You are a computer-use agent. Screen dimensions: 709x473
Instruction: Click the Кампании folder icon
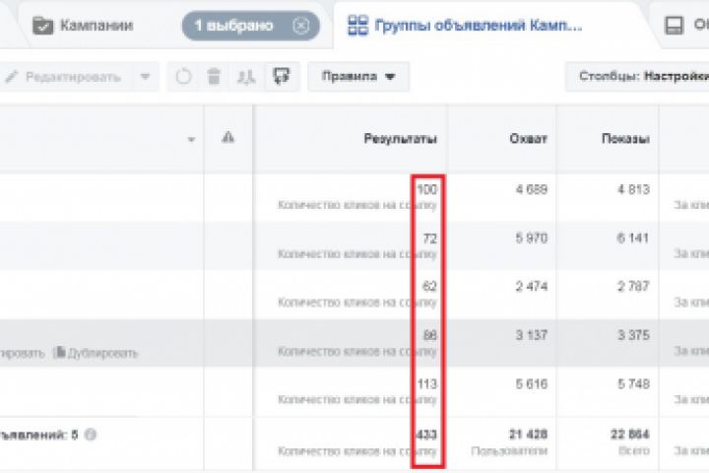click(x=42, y=26)
